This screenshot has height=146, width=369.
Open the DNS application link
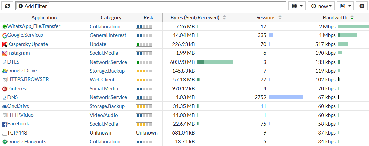[13, 97]
